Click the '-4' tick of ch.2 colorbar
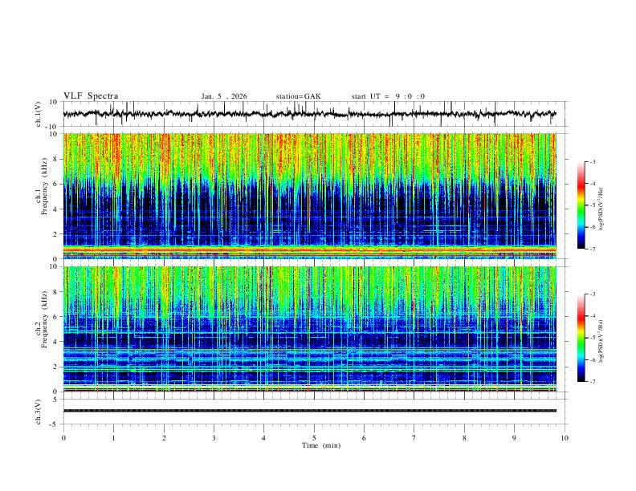636x491 pixels. pyautogui.click(x=593, y=316)
